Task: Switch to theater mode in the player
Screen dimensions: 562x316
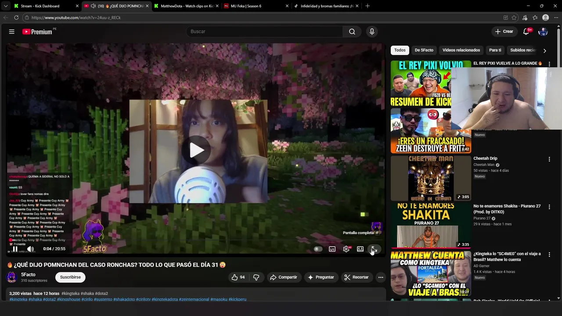Action: pos(360,249)
